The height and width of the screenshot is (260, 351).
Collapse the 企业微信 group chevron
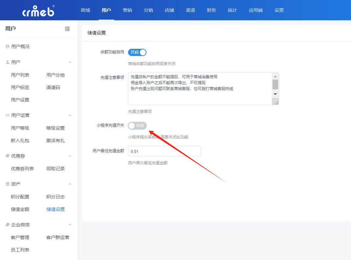click(70, 225)
